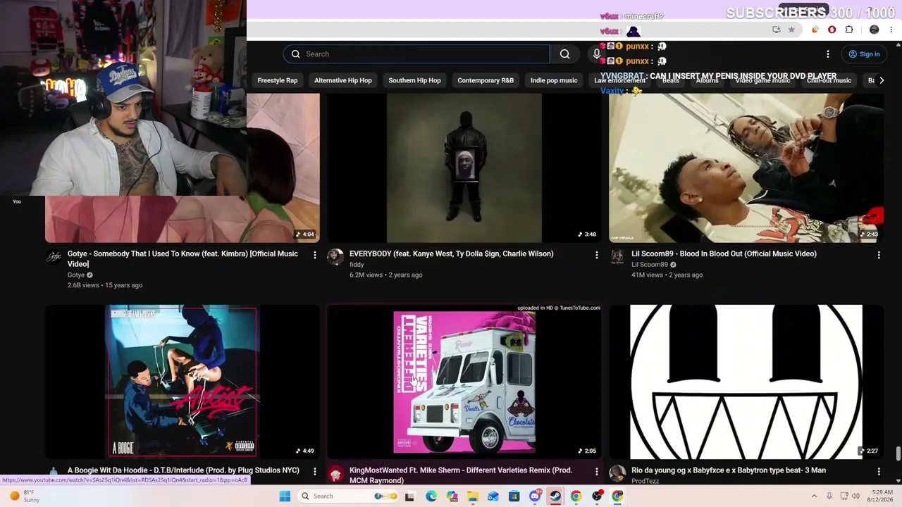The height and width of the screenshot is (507, 902).
Task: Click the YouTube search magnifier button
Action: tap(564, 54)
